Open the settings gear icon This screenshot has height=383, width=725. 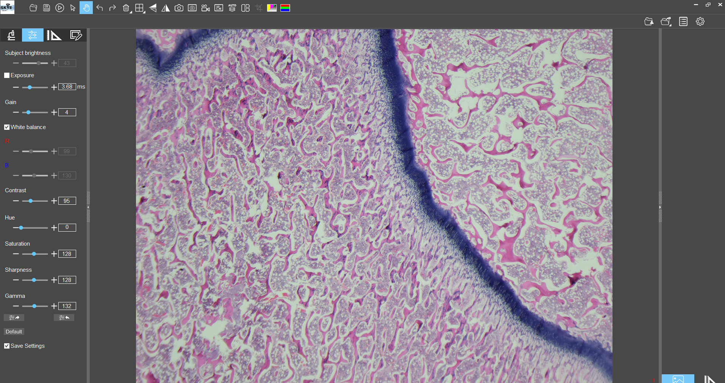pyautogui.click(x=700, y=22)
